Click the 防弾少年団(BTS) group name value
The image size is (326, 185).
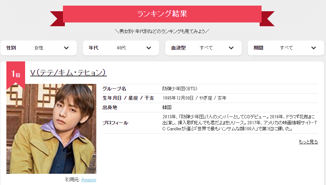click(x=179, y=88)
